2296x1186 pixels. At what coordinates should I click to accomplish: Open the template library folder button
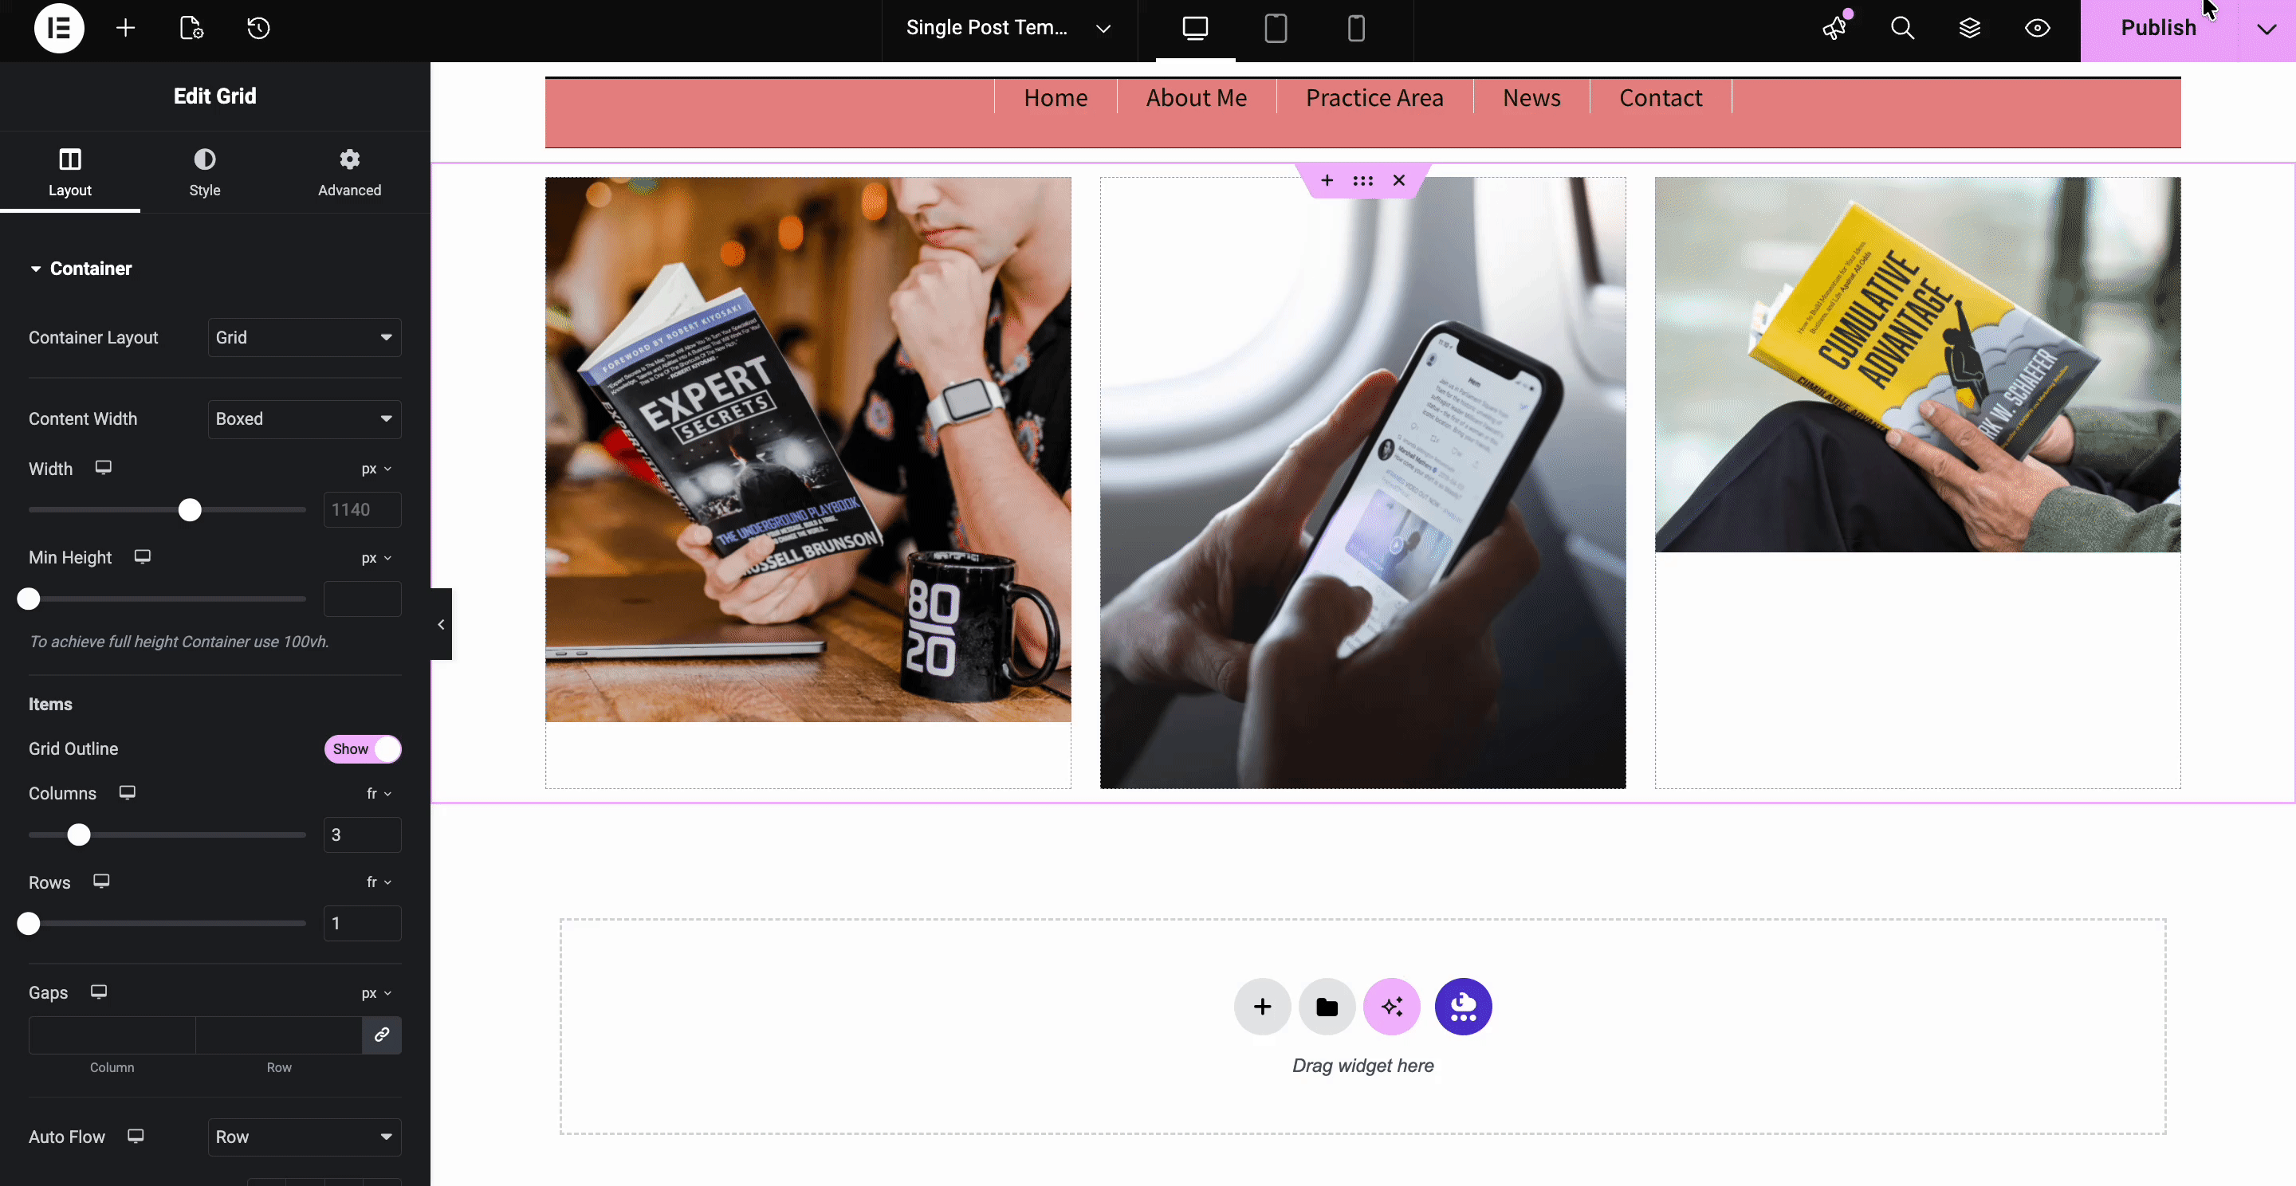coord(1327,1007)
